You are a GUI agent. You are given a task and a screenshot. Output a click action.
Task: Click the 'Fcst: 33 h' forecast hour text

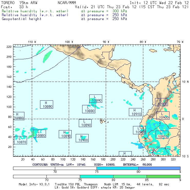tap(15, 7)
